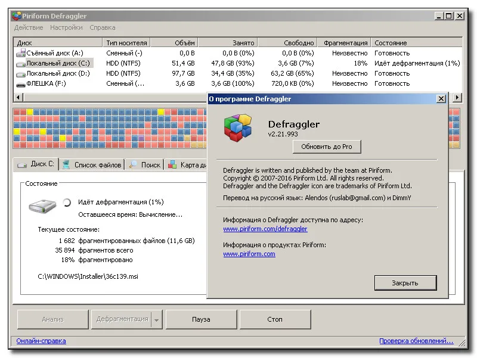Viewport: 477px width, 358px height.
Task: Click the magnifier icon on Поиск tab
Action: pyautogui.click(x=133, y=165)
